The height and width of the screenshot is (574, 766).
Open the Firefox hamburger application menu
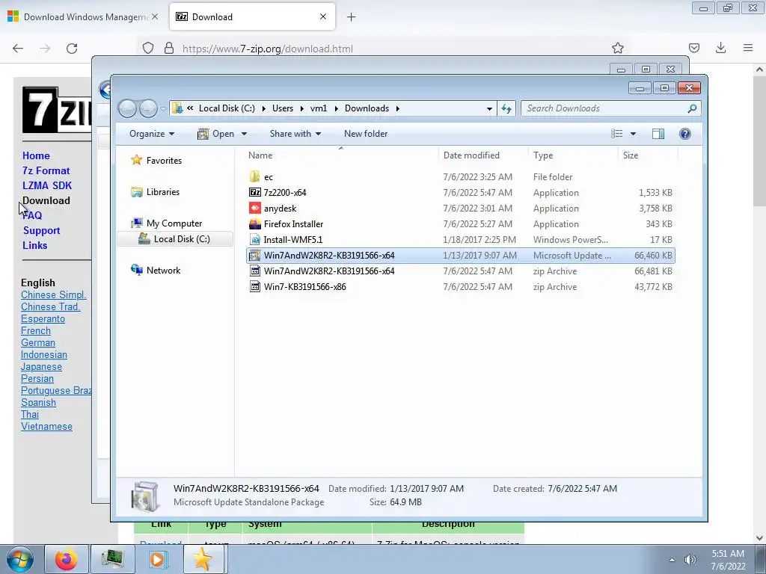748,48
